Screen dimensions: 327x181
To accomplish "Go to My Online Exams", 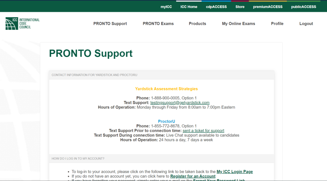I will [238, 24].
